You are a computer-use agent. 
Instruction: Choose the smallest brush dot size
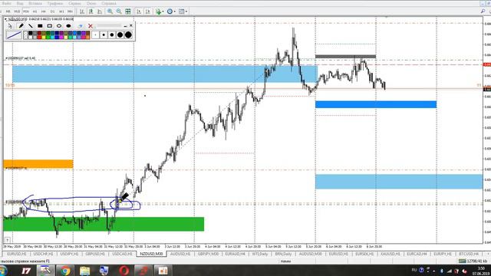click(x=95, y=35)
